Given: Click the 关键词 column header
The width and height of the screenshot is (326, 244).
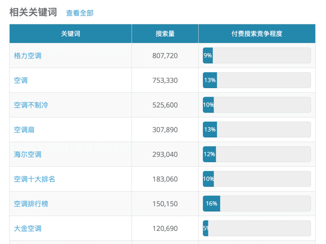Looking at the screenshot, I should pos(71,33).
